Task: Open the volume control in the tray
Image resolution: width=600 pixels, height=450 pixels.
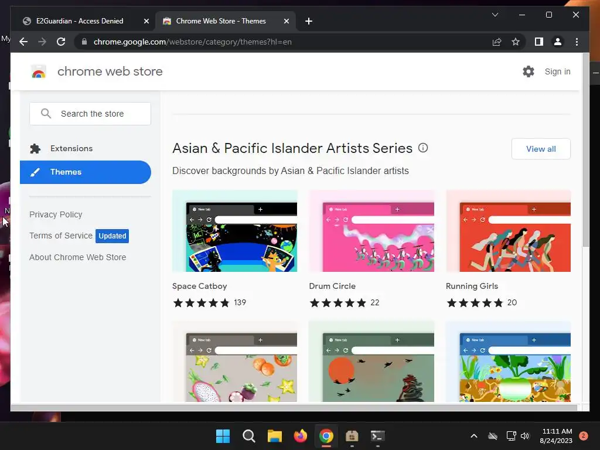Action: [x=525, y=436]
